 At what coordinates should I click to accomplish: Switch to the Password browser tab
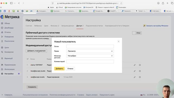click(127, 11)
